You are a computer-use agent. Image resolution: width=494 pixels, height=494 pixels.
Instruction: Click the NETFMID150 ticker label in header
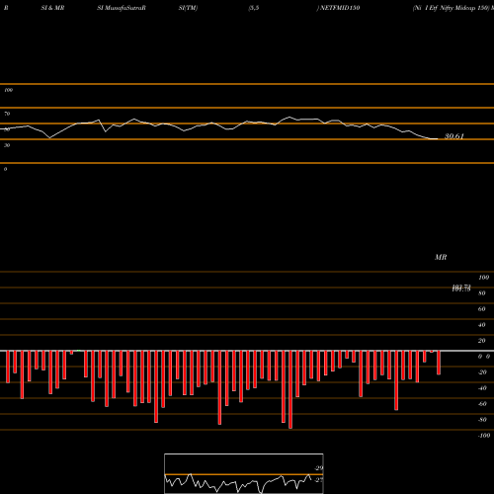click(x=340, y=8)
